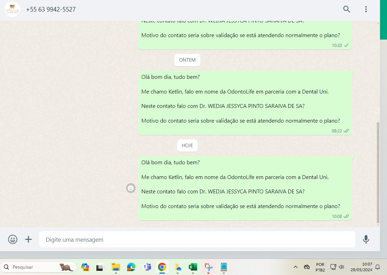This screenshot has height=275, width=387.
Task: Open Microsoft Teams from the taskbar
Action: click(147, 267)
